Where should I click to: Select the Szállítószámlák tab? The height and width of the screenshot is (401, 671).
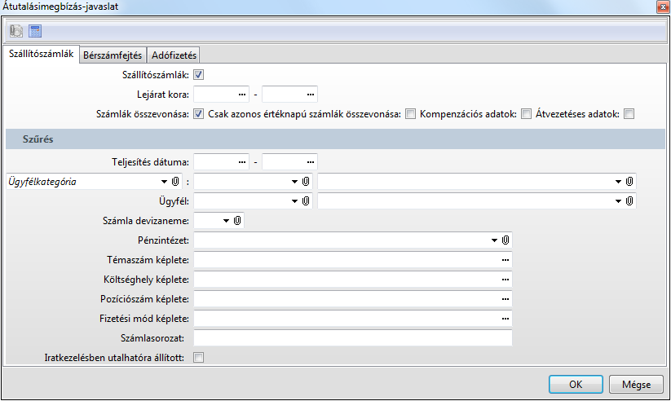[41, 54]
